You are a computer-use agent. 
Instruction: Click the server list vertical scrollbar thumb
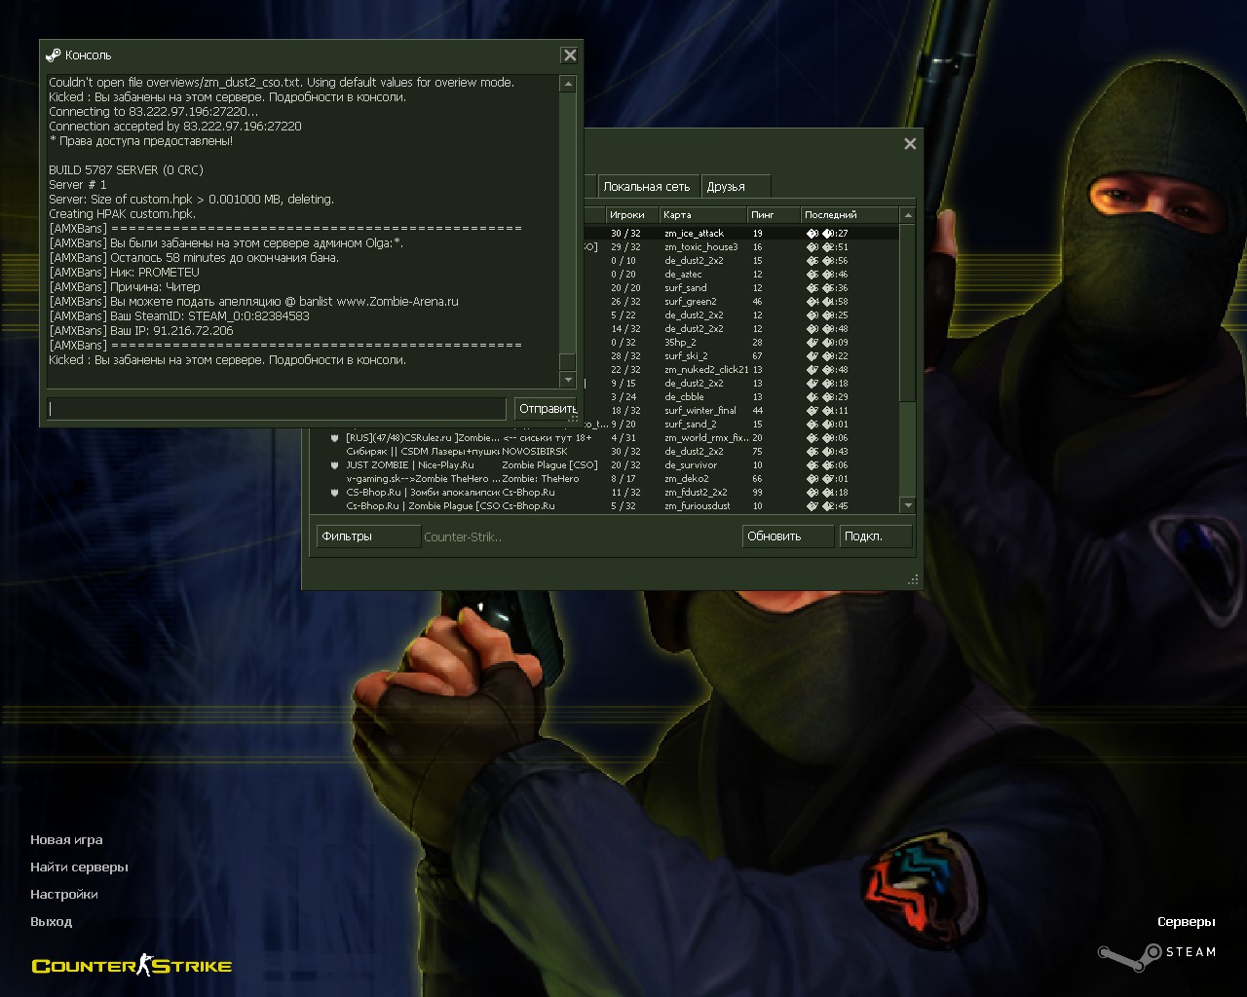point(908,312)
